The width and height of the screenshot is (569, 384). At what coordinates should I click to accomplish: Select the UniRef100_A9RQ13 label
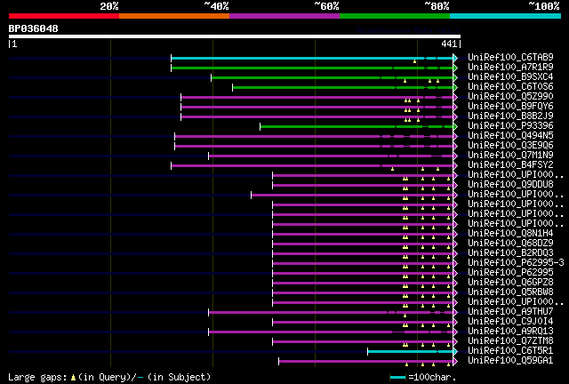(x=510, y=331)
